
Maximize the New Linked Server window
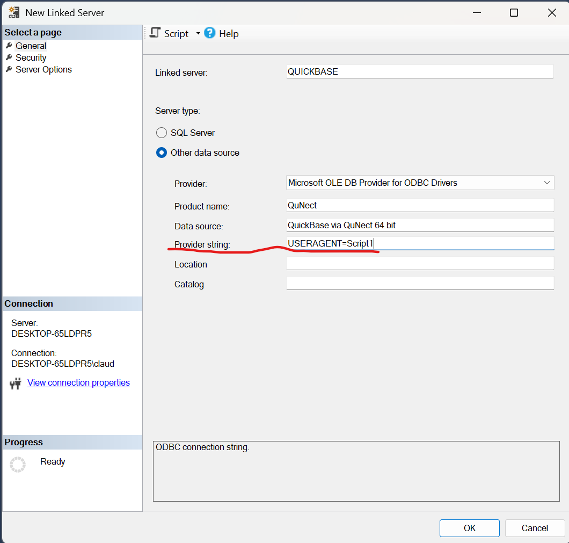tap(514, 13)
